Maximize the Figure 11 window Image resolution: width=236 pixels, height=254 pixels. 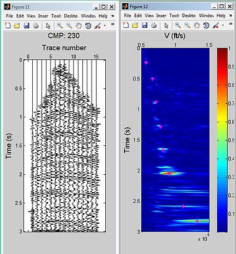(103, 7)
